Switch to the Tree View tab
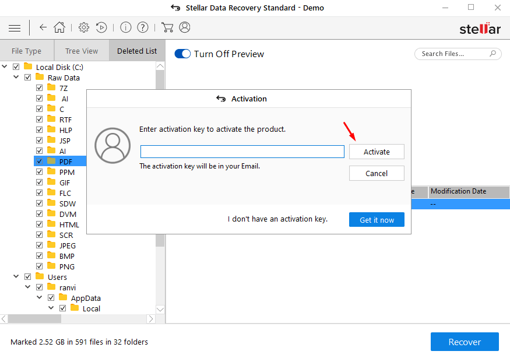Image resolution: width=510 pixels, height=358 pixels. 82,51
